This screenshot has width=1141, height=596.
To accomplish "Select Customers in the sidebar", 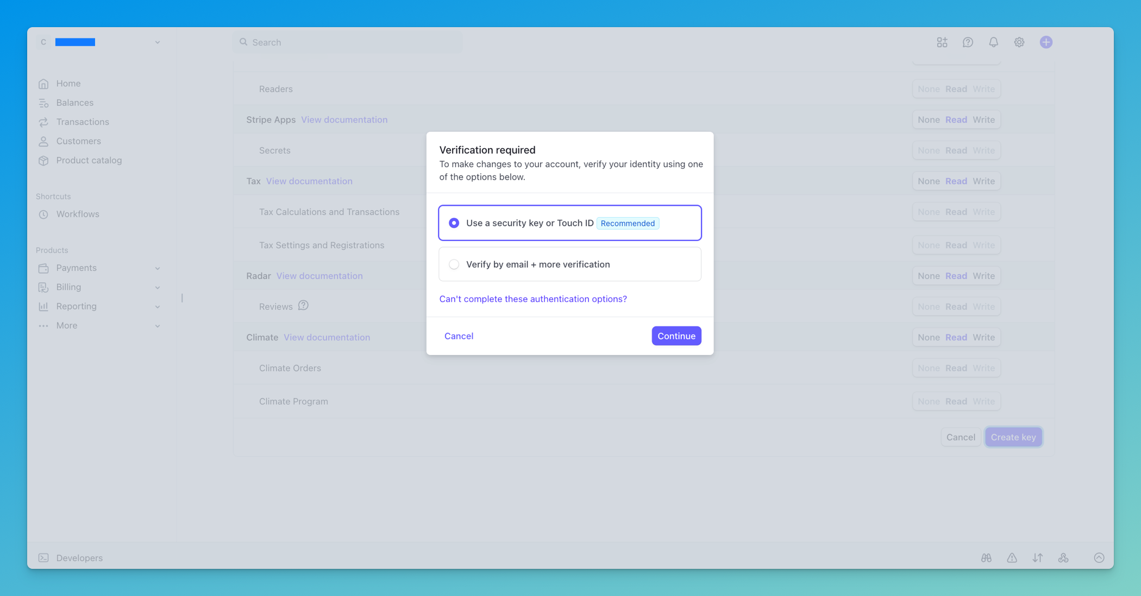I will (78, 141).
